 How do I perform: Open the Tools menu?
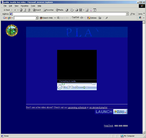[33, 6]
